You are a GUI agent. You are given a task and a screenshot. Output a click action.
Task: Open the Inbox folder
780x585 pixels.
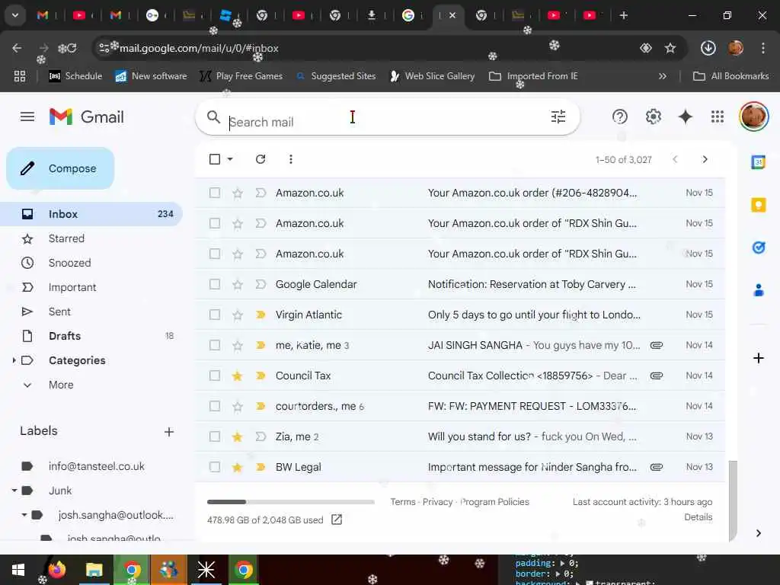point(92,214)
